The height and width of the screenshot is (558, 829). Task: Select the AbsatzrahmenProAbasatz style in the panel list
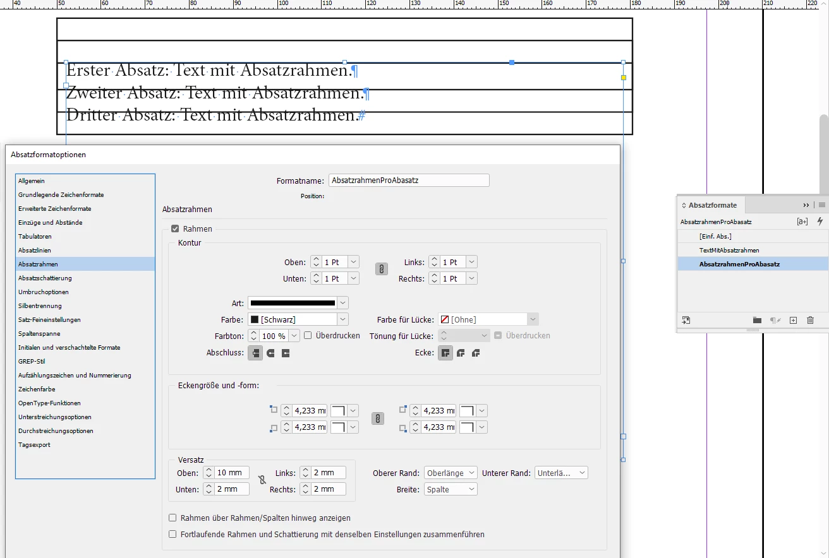coord(753,264)
